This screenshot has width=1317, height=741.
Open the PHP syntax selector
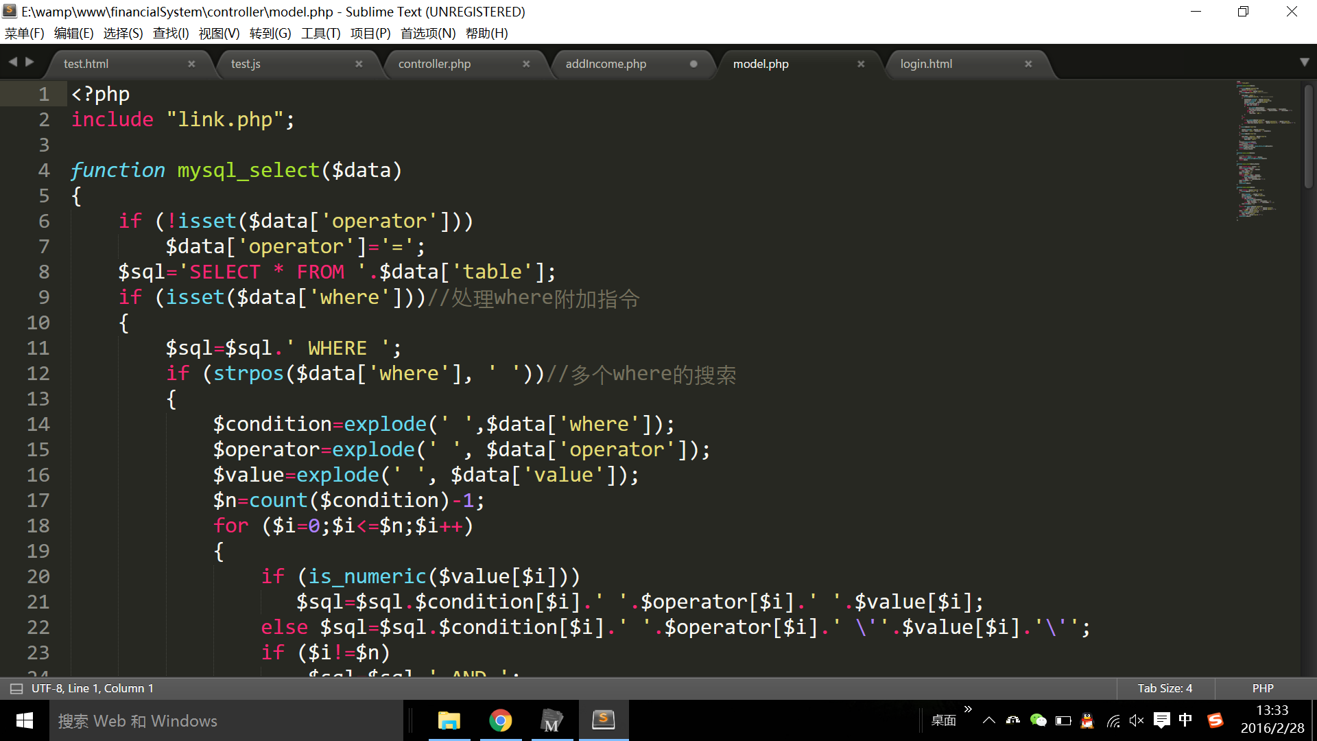click(1263, 688)
